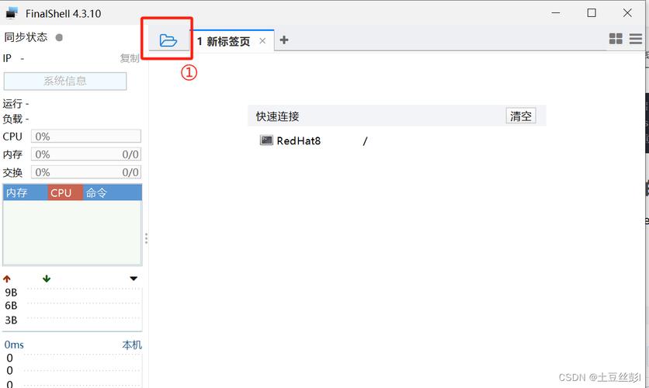649x388 pixels.
Task: Click the RedHat8 terminal icon
Action: (266, 140)
